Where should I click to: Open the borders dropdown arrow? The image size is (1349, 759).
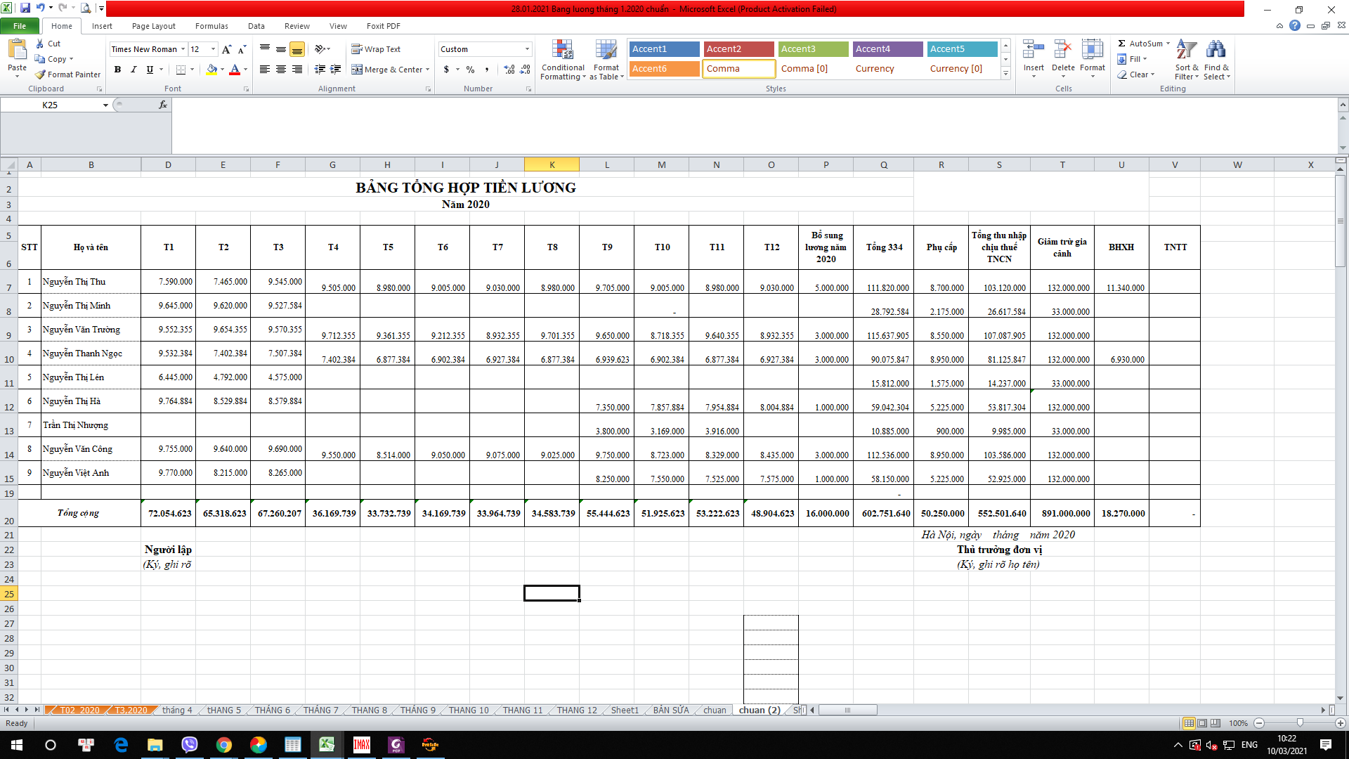click(193, 70)
